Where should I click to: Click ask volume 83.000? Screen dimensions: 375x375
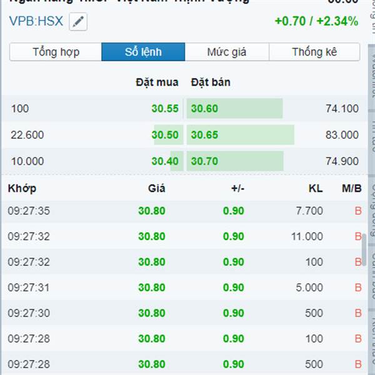click(x=342, y=135)
